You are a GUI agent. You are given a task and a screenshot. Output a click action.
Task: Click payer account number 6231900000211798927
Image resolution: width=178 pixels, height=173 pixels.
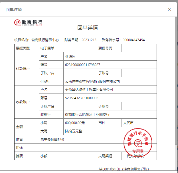tap(82, 65)
